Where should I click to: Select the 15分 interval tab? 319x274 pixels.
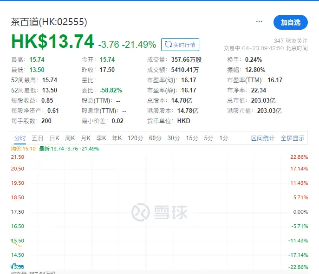click(x=192, y=138)
